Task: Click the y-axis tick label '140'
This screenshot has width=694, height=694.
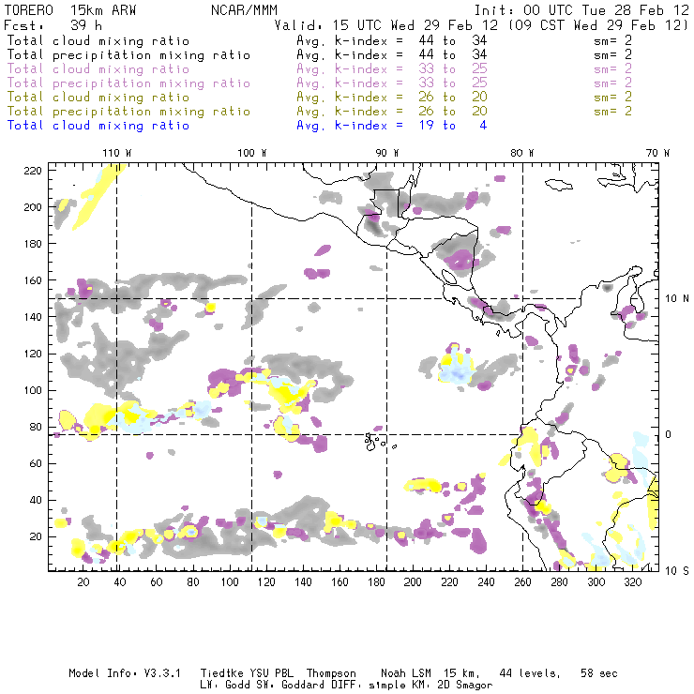Action: point(33,317)
